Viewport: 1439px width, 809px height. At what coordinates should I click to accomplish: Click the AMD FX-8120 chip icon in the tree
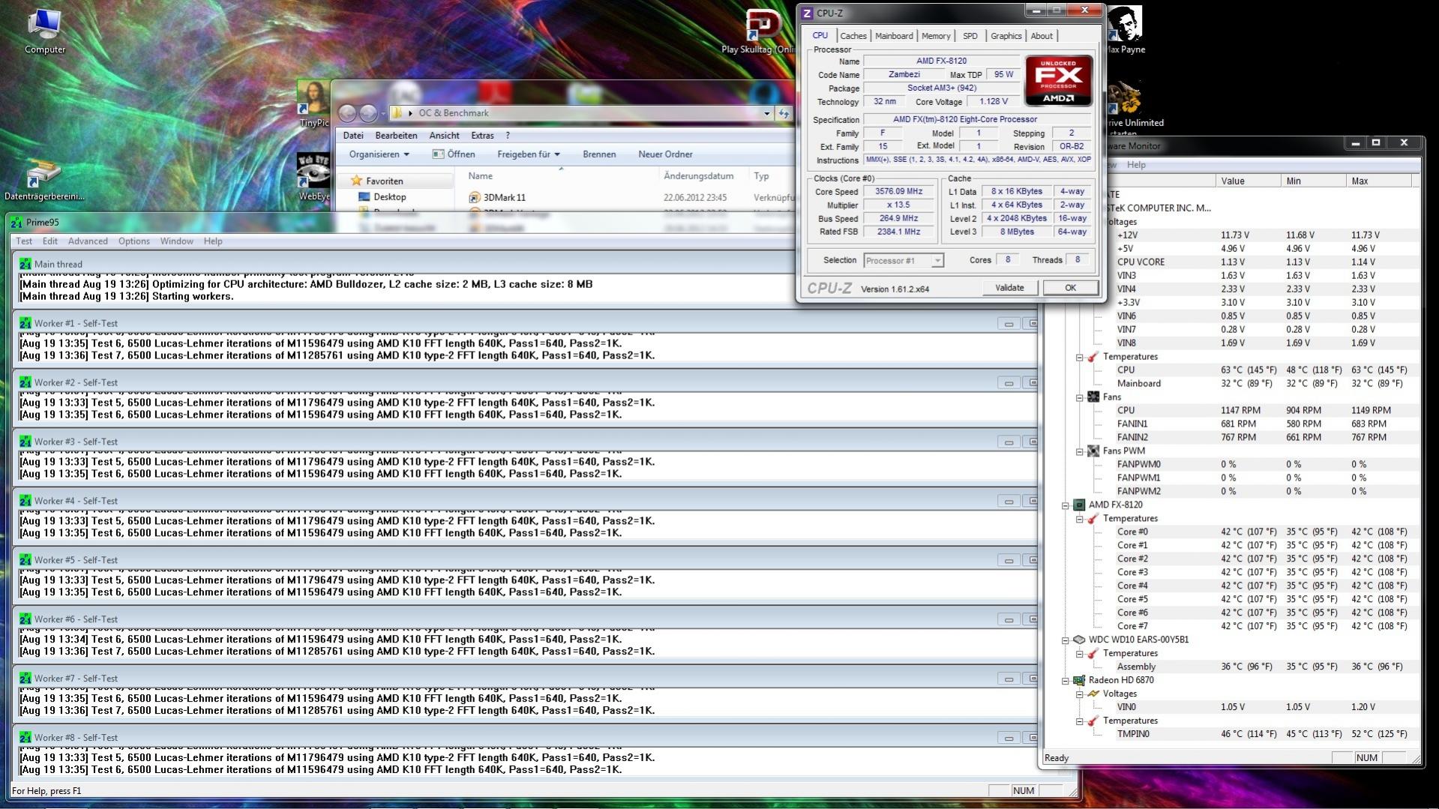[x=1079, y=505]
